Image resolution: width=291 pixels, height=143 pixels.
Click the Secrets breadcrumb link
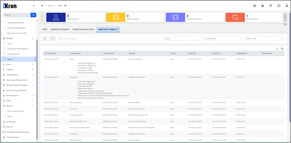(x=51, y=6)
